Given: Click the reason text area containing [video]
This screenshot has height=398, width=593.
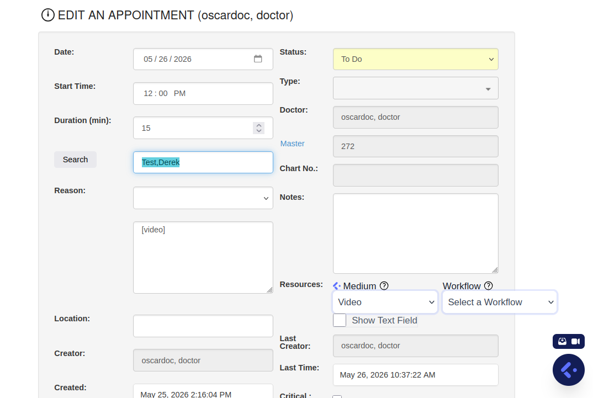Looking at the screenshot, I should [x=203, y=257].
